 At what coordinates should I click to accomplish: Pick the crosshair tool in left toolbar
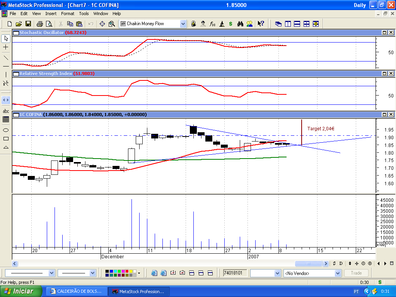click(6, 47)
